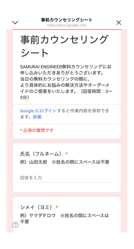Open the '詳細' link
Screen dimensions: 134x249
pyautogui.click(x=37, y=117)
